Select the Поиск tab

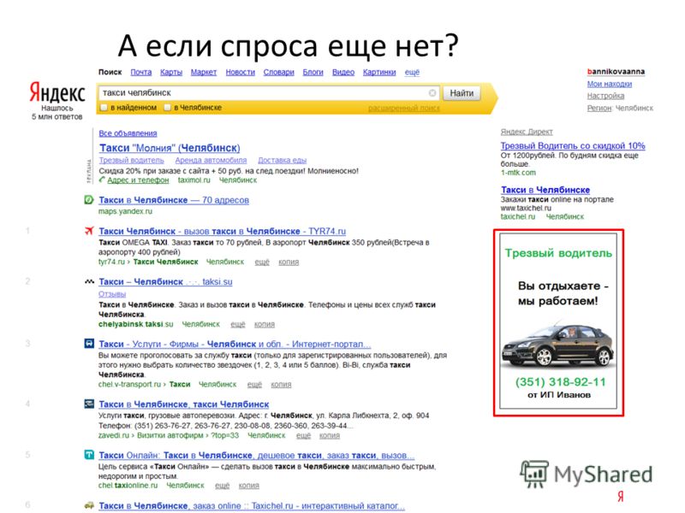(x=110, y=73)
